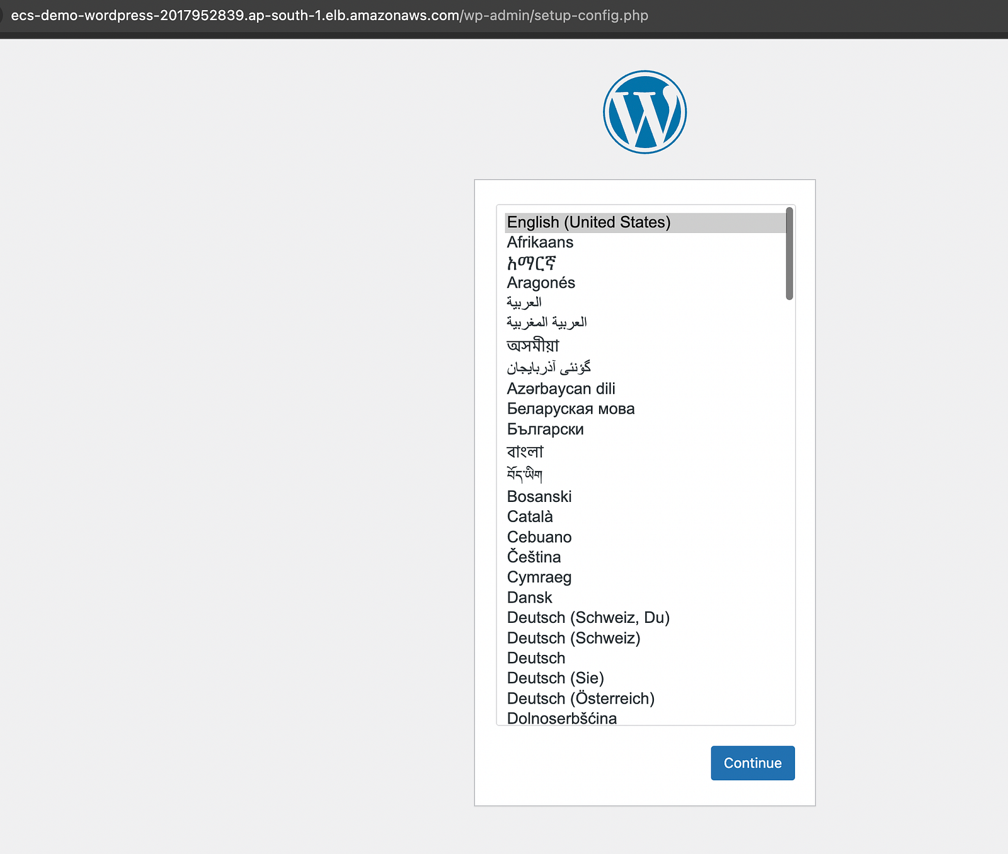The image size is (1008, 854).
Task: Select the standalone العربية option
Action: coord(645,303)
